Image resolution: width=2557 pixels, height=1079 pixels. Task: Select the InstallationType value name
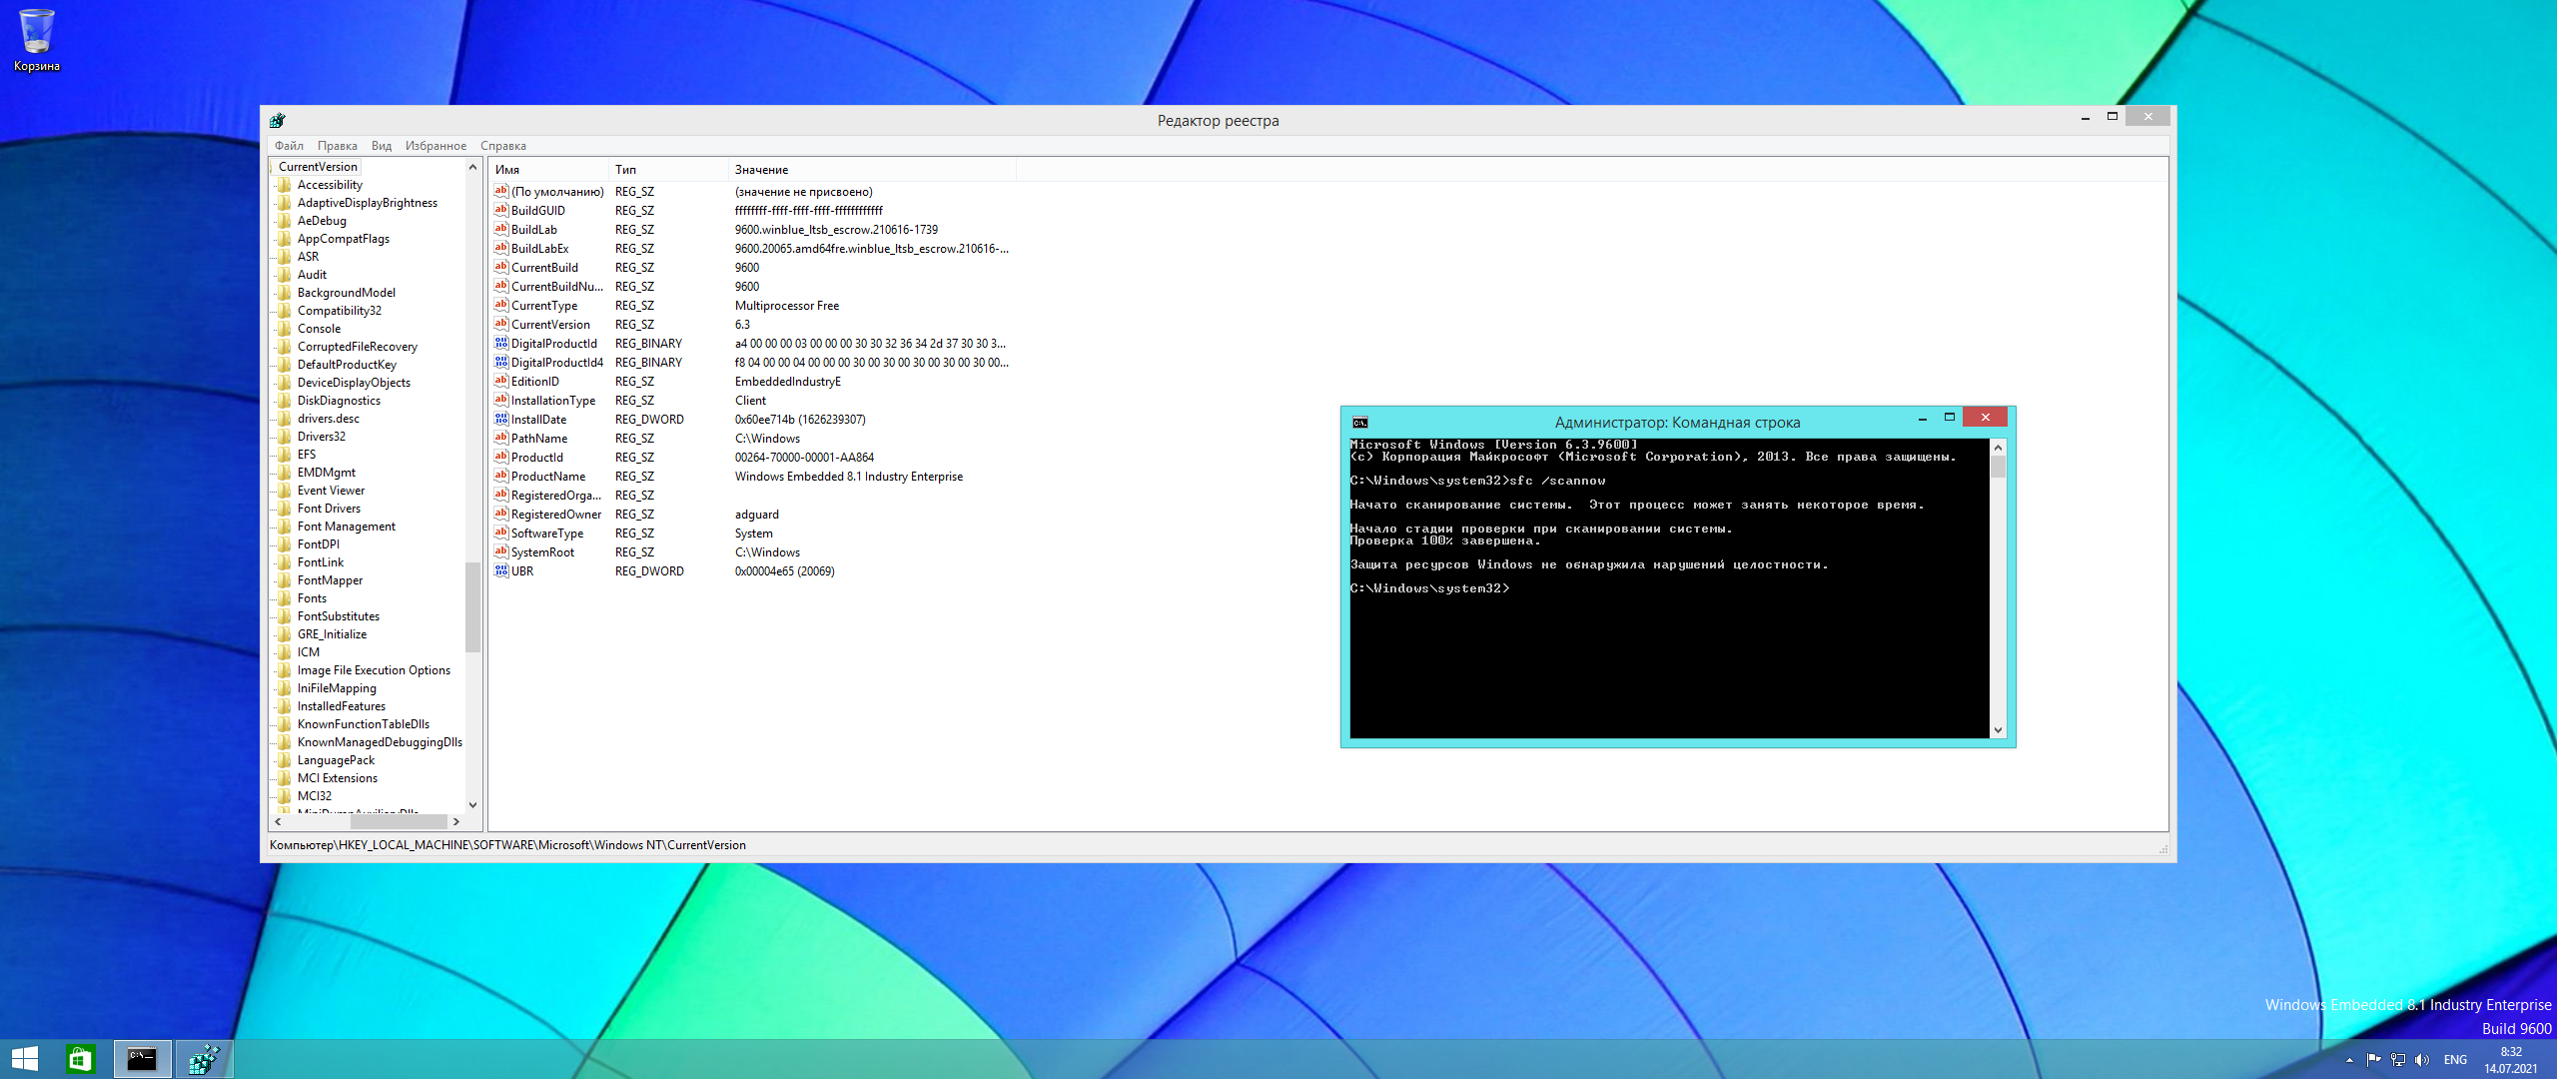point(553,400)
